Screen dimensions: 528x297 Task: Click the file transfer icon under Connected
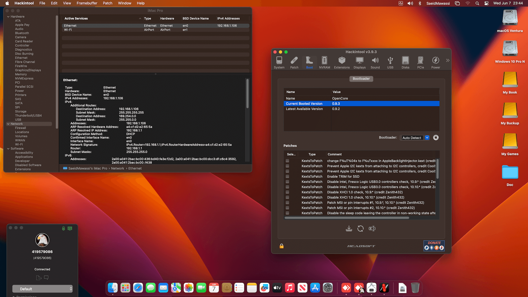(39, 278)
